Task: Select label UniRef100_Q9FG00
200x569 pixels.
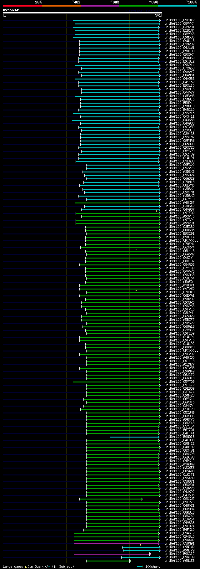Action: click(179, 165)
